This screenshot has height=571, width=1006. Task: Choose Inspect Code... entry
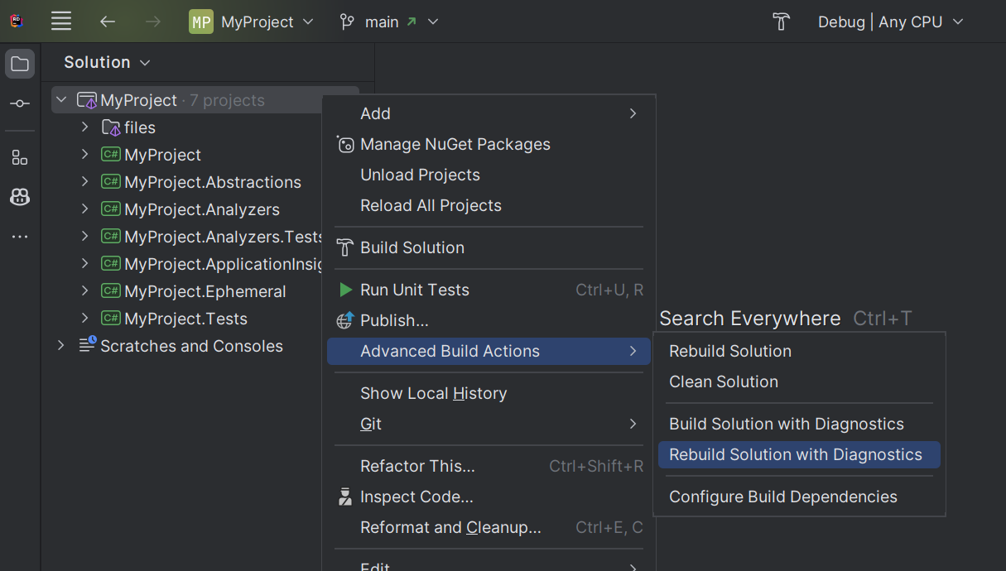[489, 497]
